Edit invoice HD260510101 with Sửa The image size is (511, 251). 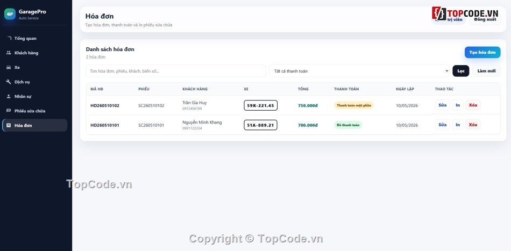[x=442, y=125]
